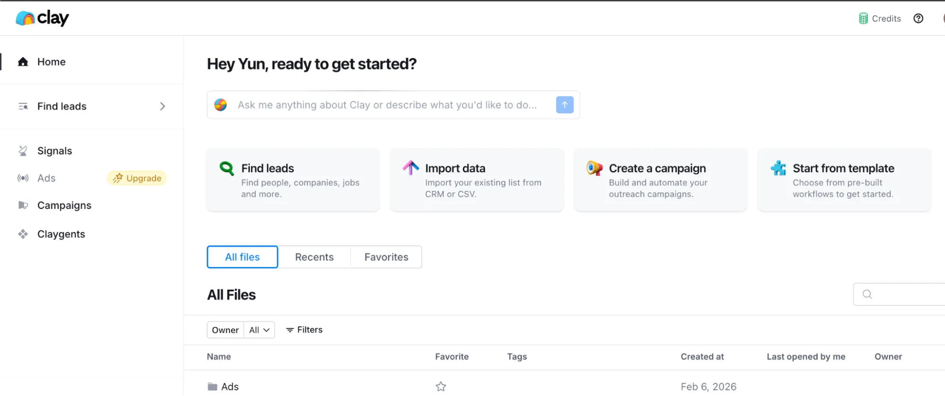Open the help question mark icon

918,18
